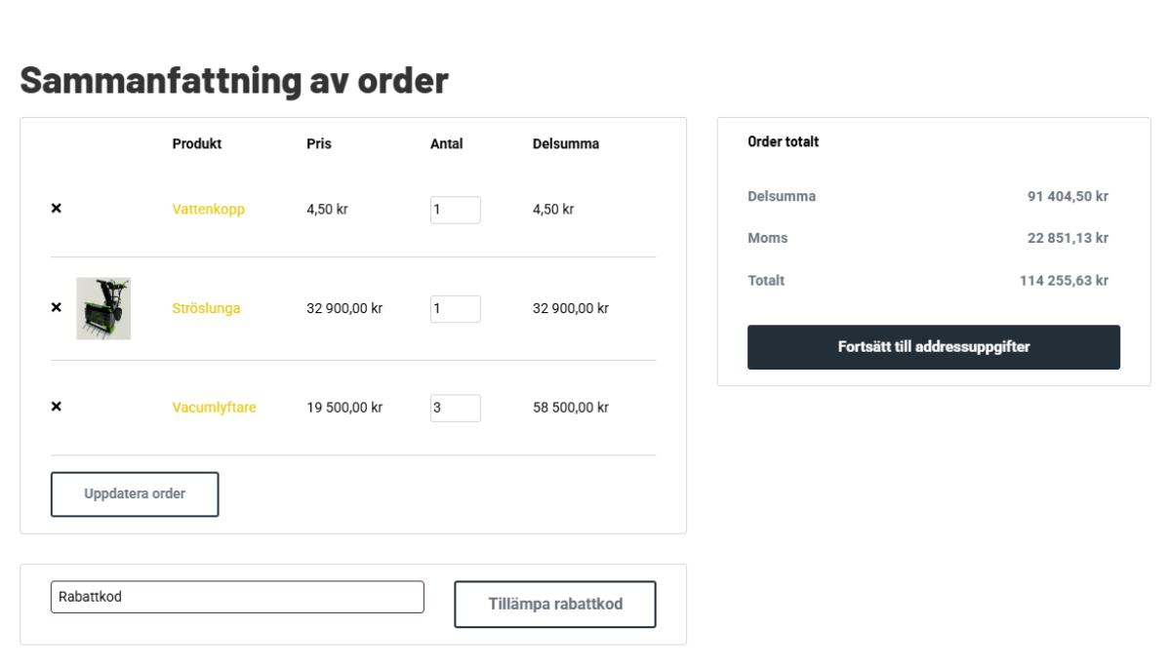
Task: Click the Order totalt heading
Action: 783,141
